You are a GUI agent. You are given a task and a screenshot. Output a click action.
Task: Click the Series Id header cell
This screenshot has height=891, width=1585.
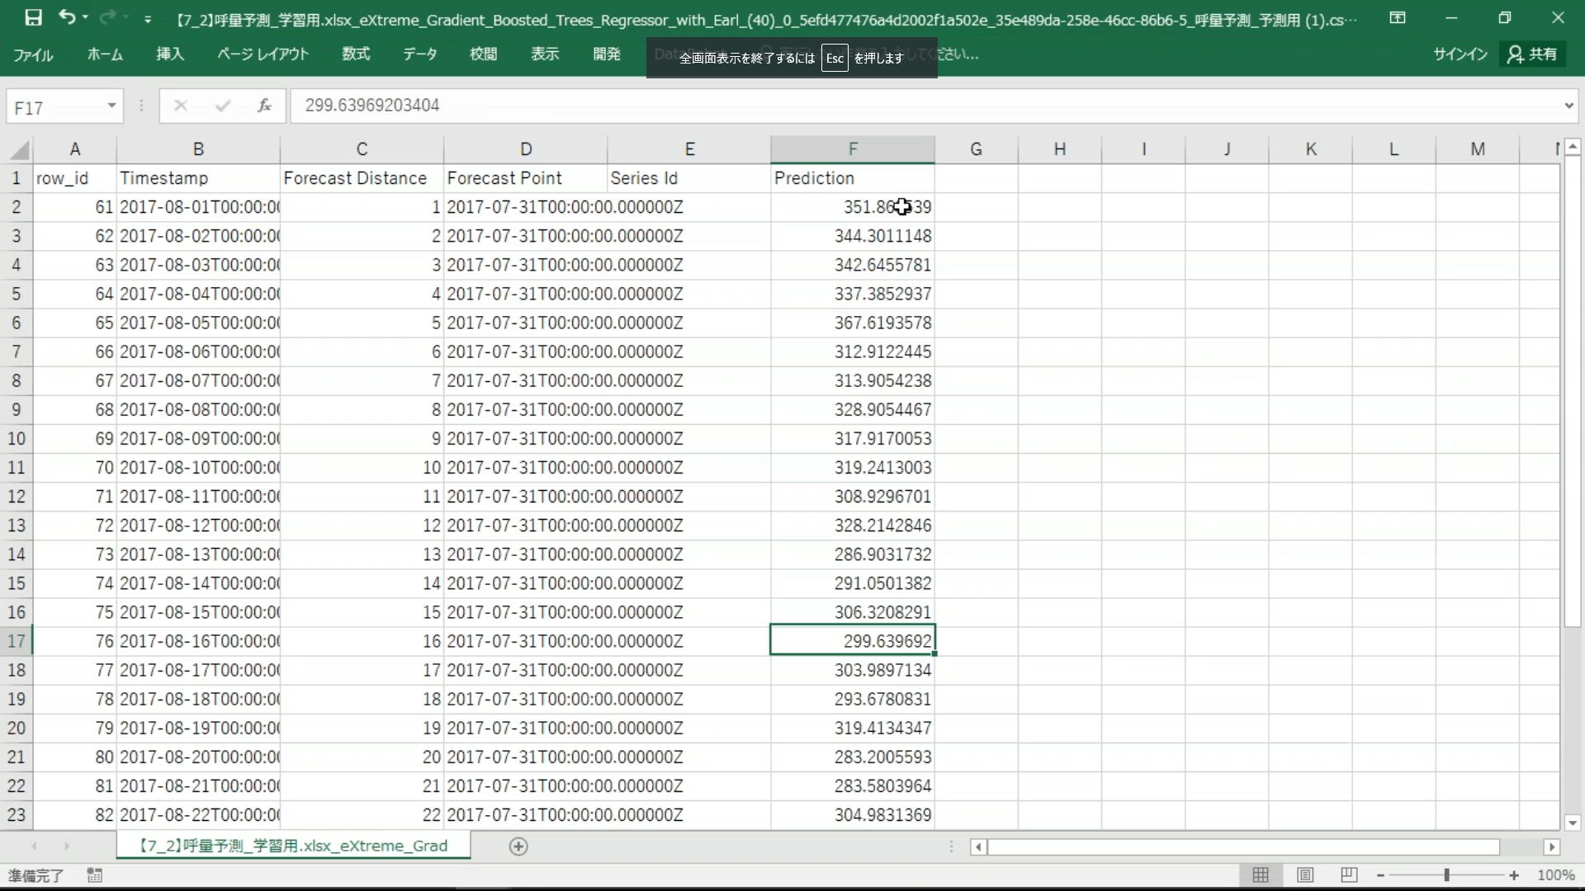point(689,178)
